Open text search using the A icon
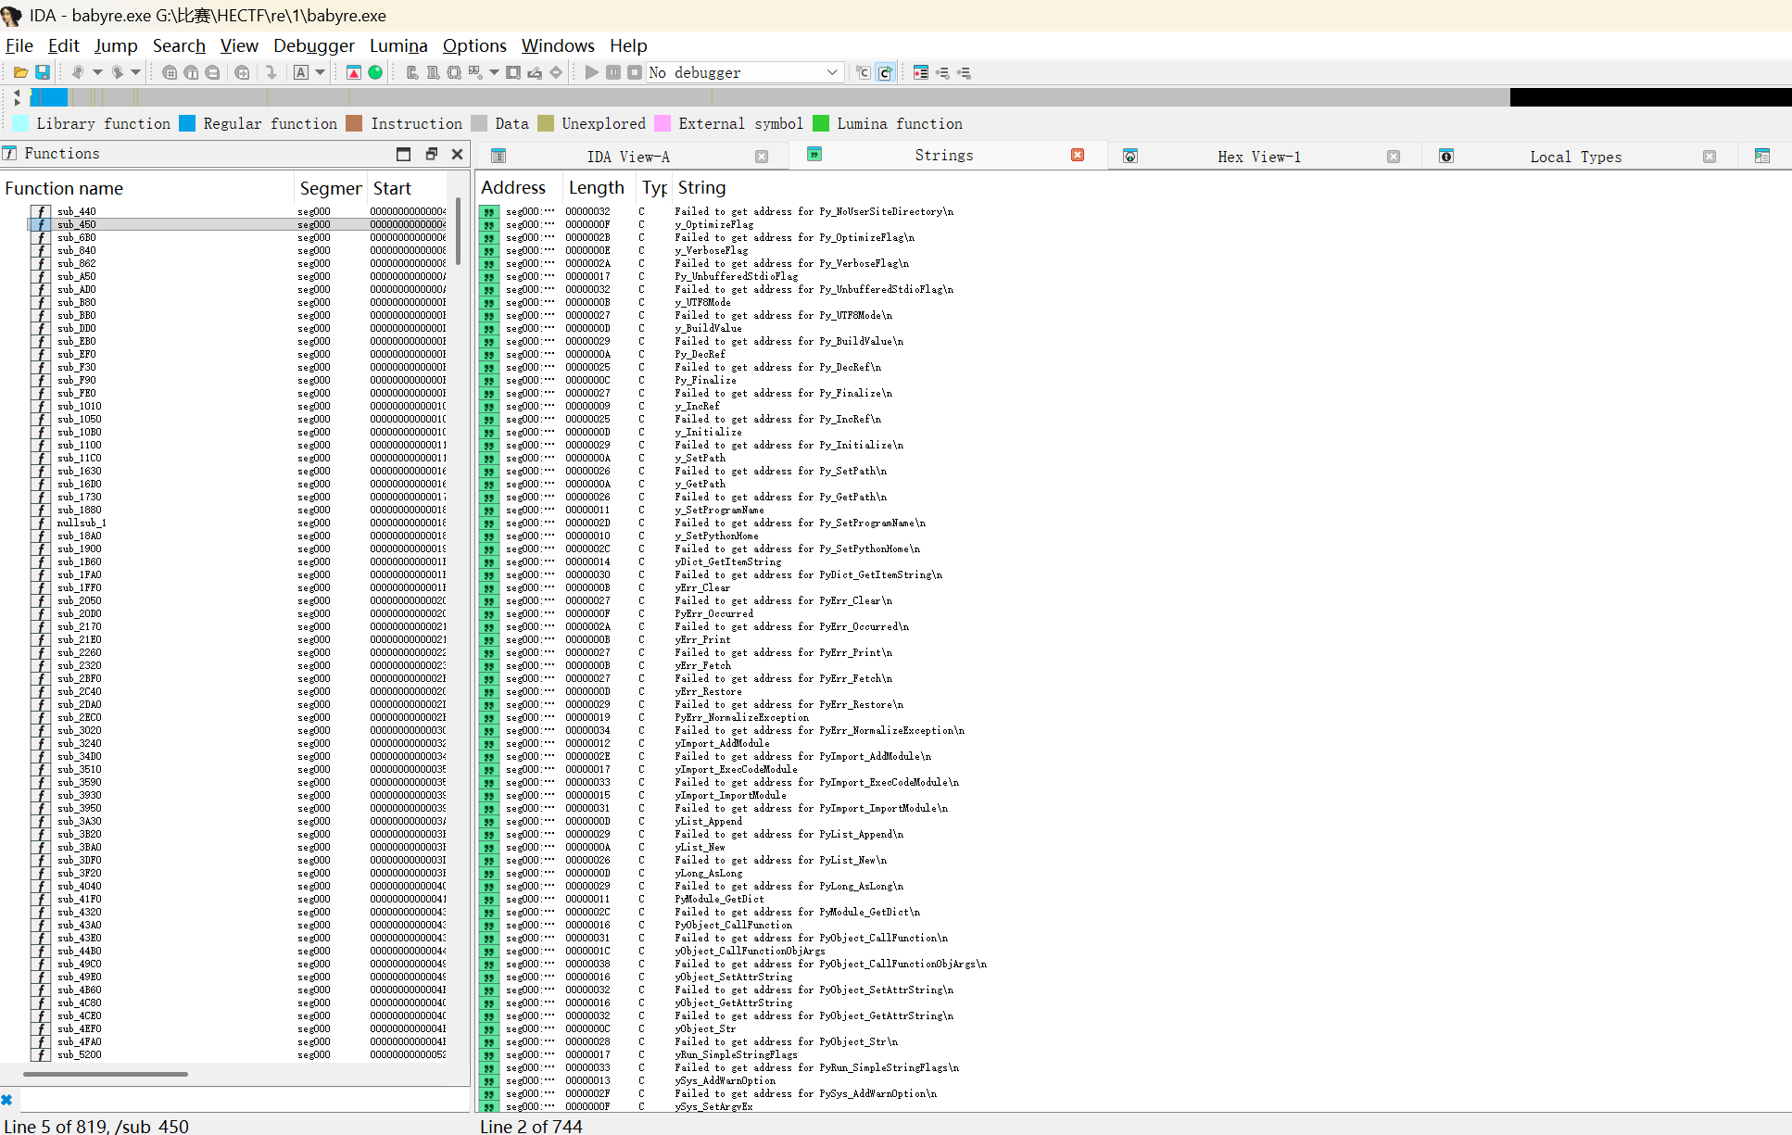Viewport: 1792px width, 1135px height. point(303,72)
